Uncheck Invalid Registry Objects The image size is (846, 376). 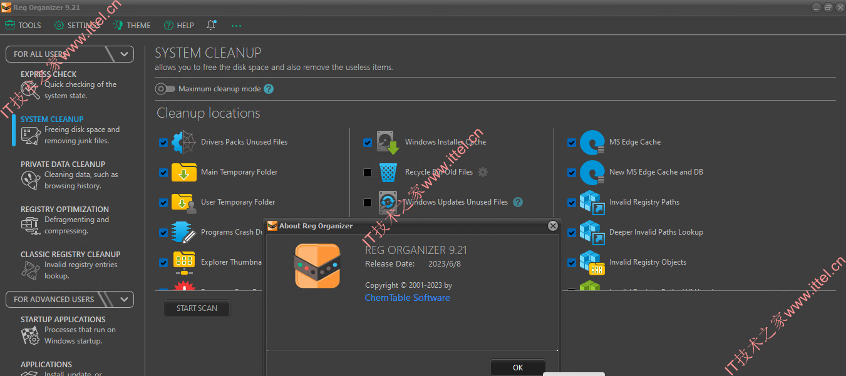(572, 263)
